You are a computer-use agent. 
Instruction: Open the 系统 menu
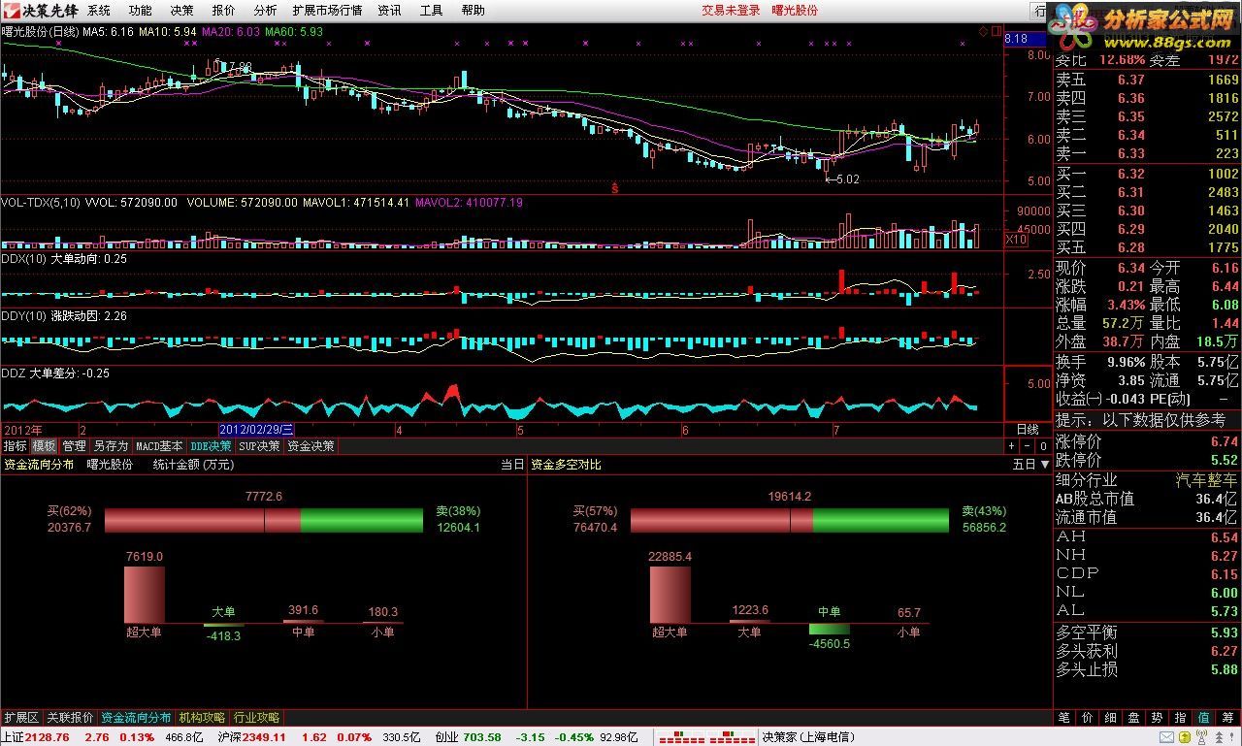point(99,10)
